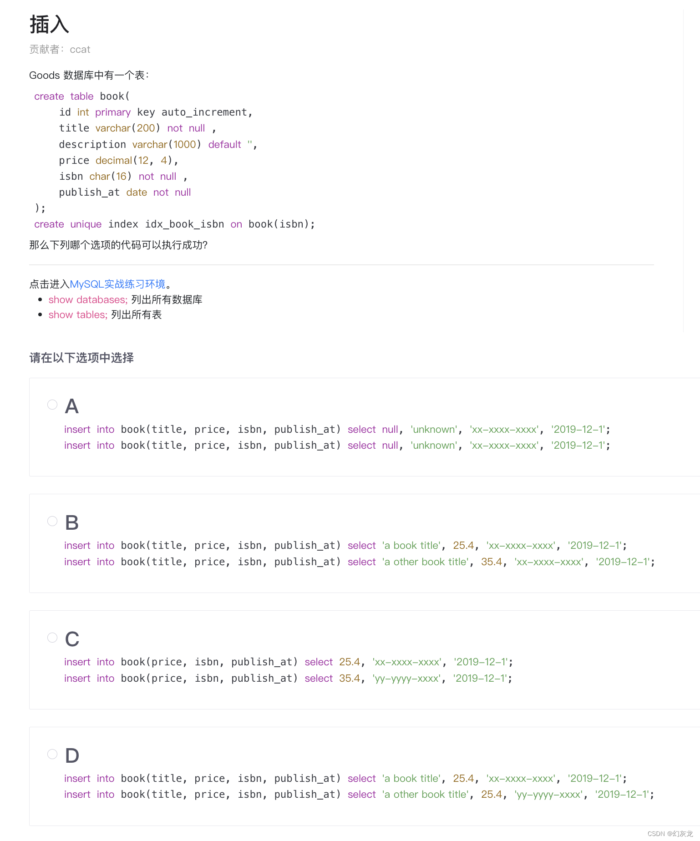
Task: Click option B's 'a other book title' statement
Action: (359, 562)
